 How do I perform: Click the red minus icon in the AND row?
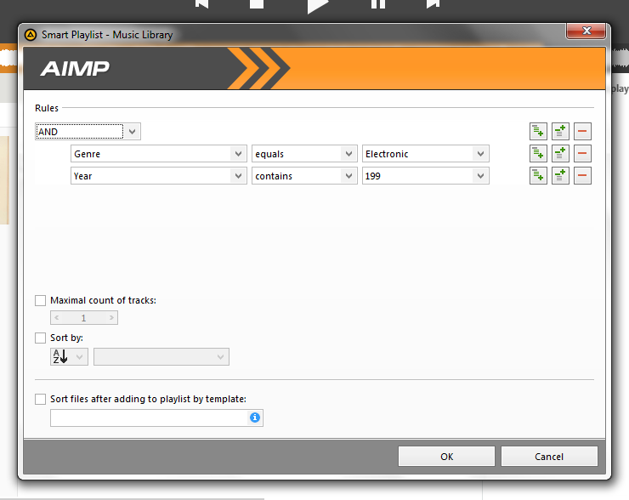582,131
